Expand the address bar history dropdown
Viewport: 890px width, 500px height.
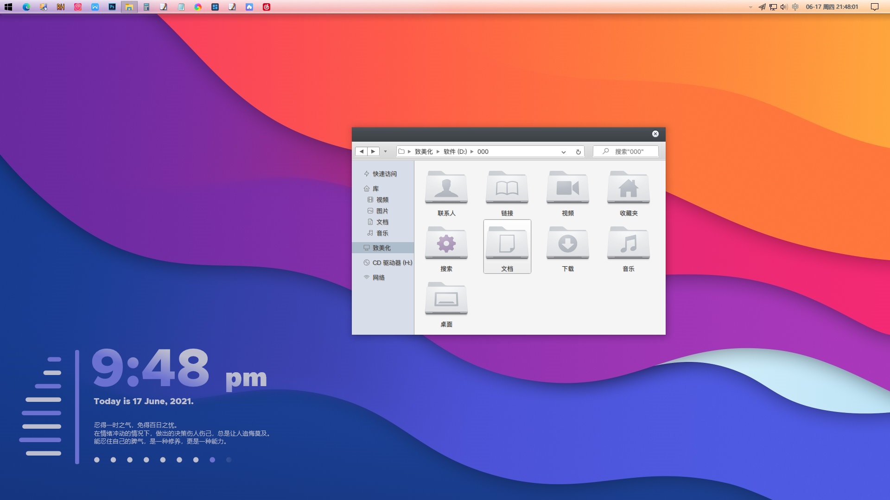563,152
